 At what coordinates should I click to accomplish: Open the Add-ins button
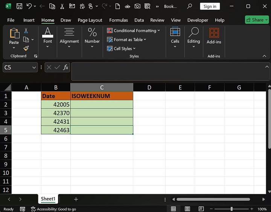[x=214, y=37]
